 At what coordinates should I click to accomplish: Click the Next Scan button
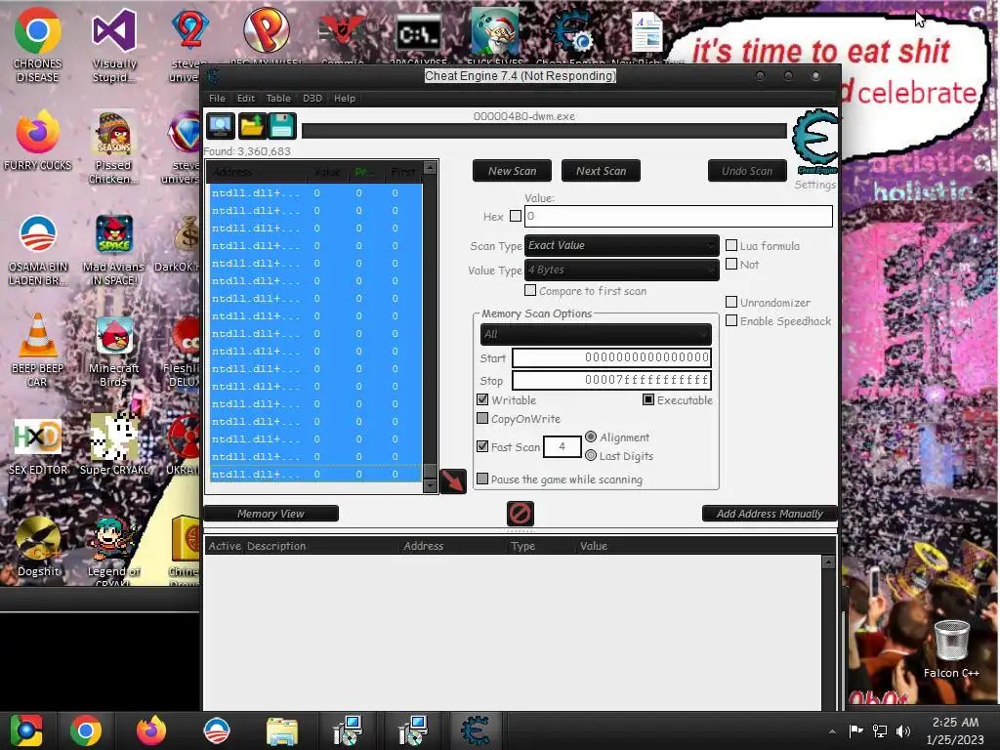click(601, 171)
